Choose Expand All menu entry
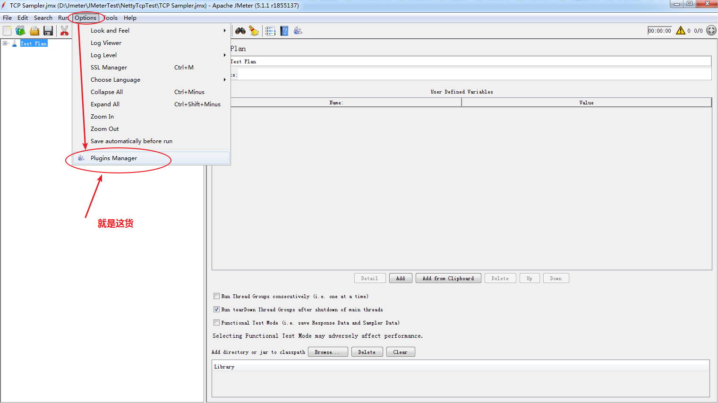 (x=151, y=104)
